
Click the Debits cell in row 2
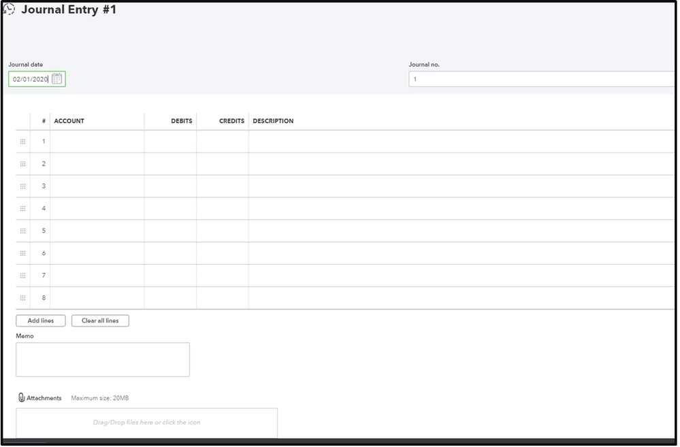[x=170, y=164]
